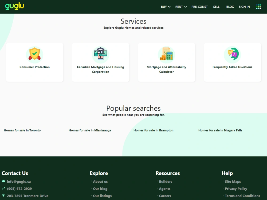
Task: Click the Consumer Protection shield icon
Action: click(x=34, y=54)
